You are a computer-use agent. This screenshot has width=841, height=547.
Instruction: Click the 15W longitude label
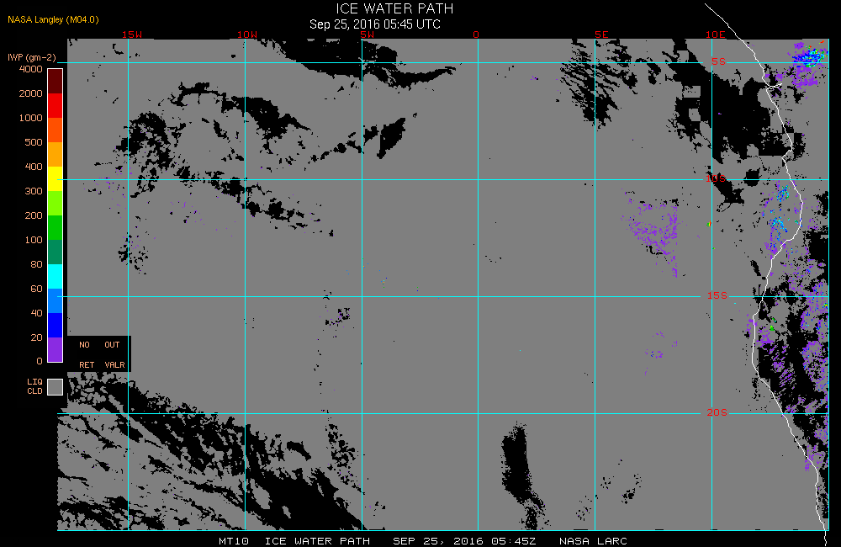click(132, 35)
